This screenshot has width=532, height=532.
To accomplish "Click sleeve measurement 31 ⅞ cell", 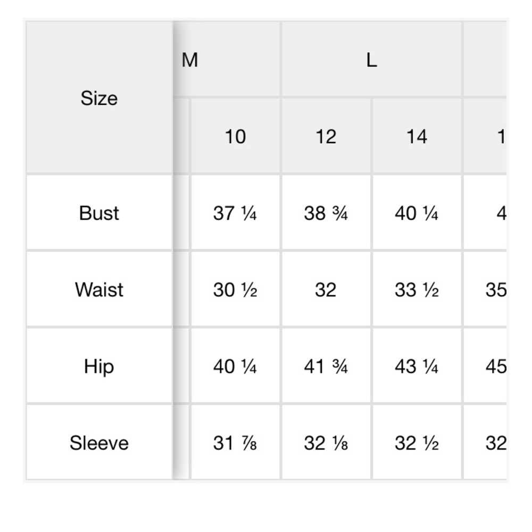I will point(235,443).
